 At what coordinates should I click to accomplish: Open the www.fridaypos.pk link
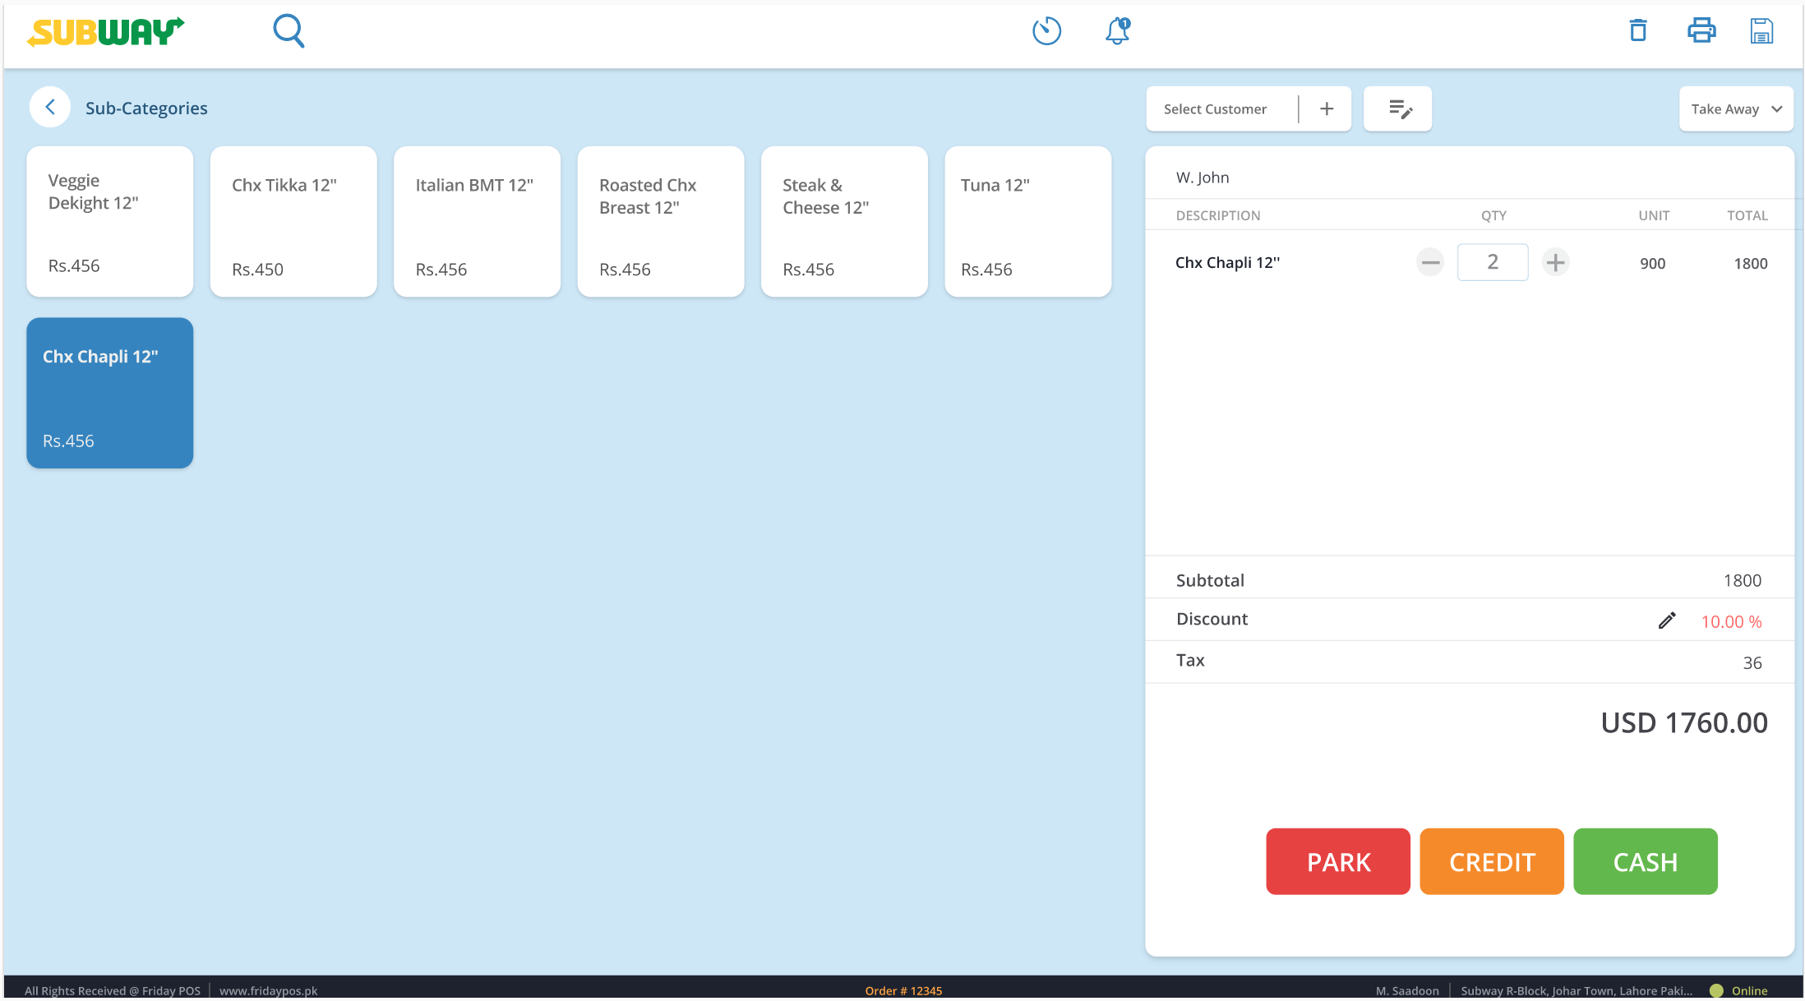[x=268, y=990]
